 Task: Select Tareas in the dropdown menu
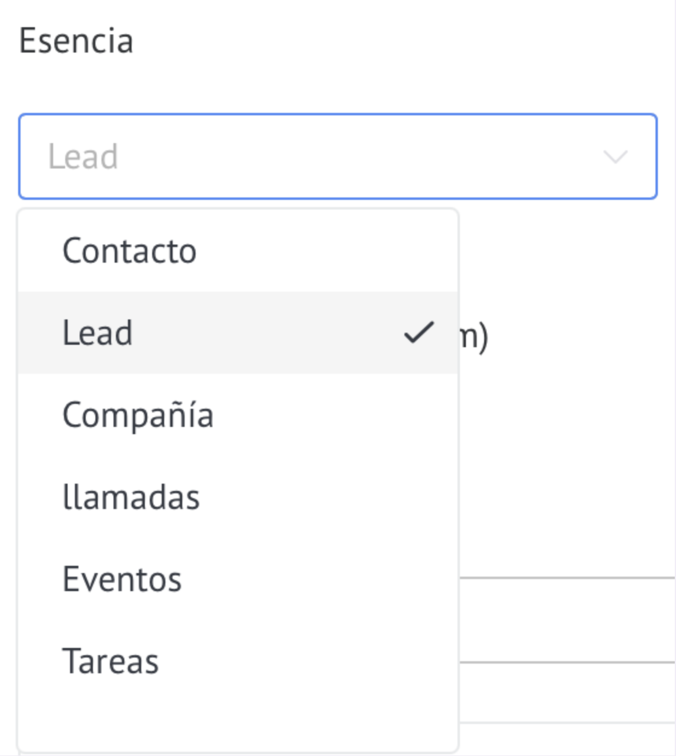(x=238, y=661)
